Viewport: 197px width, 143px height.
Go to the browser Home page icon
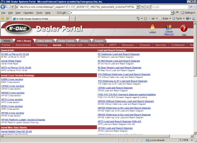click(138, 19)
